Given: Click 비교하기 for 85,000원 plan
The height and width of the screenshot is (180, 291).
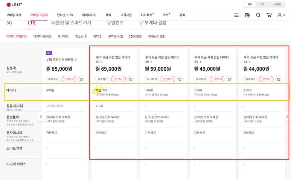Looking at the screenshot, I should click(x=53, y=79).
